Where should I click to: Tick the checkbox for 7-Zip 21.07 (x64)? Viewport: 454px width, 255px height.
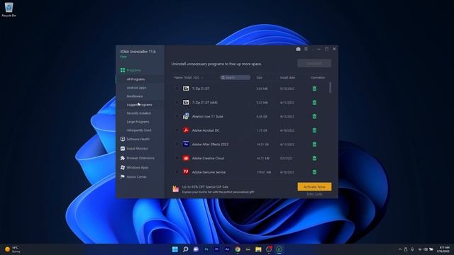point(177,102)
